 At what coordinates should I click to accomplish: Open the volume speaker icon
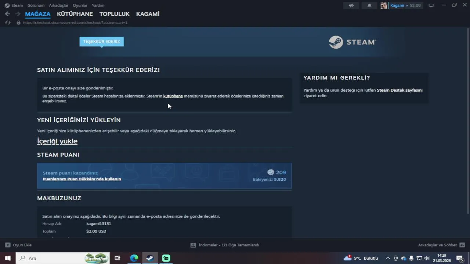[427, 258]
